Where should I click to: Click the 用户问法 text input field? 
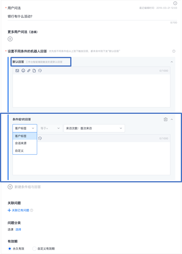[92, 16]
